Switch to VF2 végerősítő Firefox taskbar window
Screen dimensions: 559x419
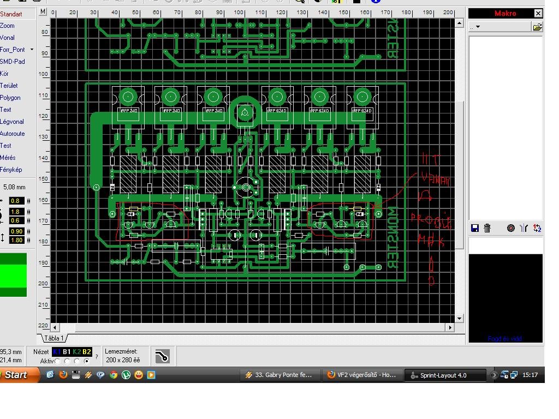click(362, 375)
